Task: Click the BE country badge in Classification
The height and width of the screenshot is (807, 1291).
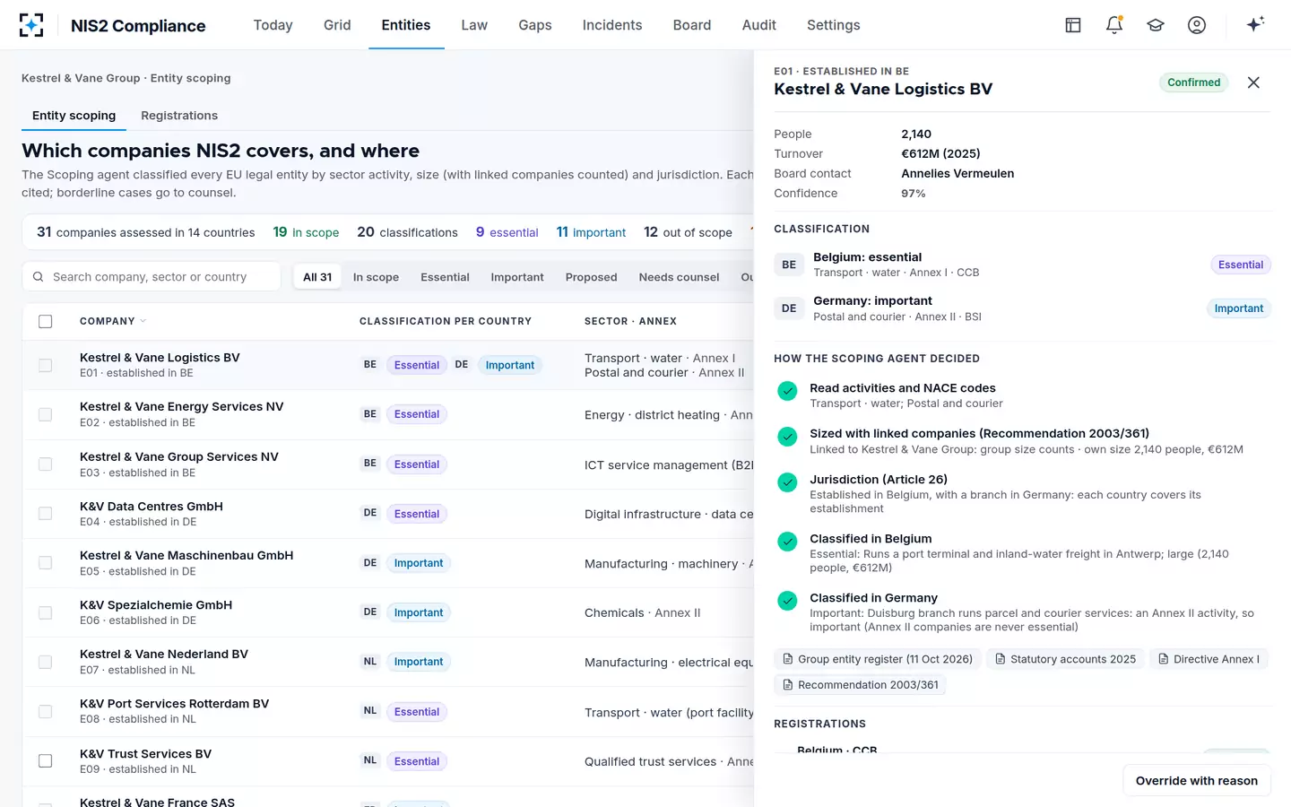Action: (x=789, y=265)
